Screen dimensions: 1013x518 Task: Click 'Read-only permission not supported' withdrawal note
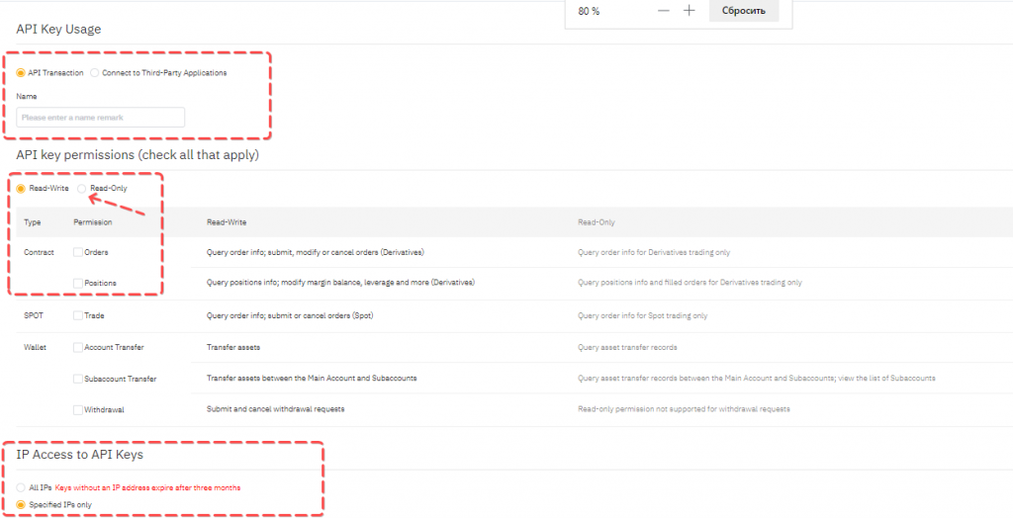[x=684, y=409]
